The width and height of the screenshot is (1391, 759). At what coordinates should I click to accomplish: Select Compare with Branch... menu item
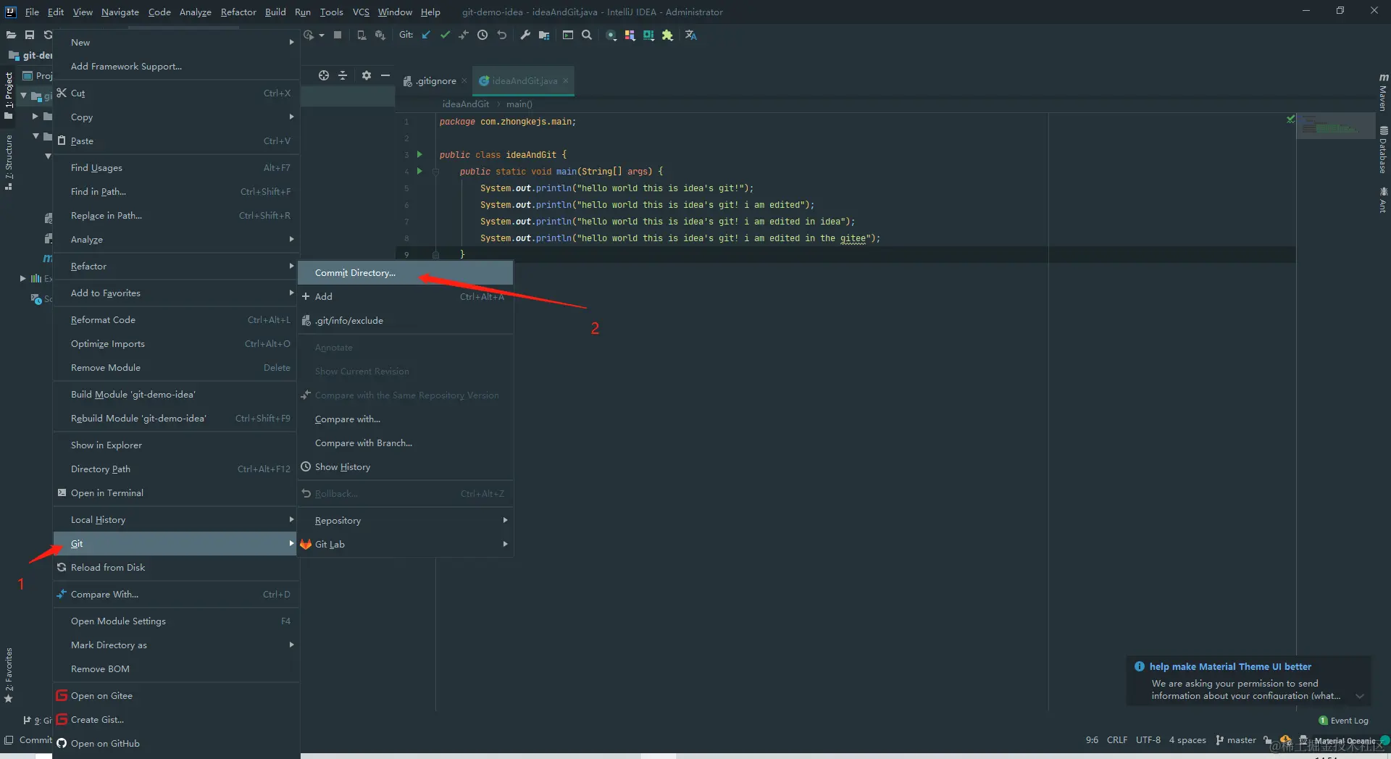point(405,443)
